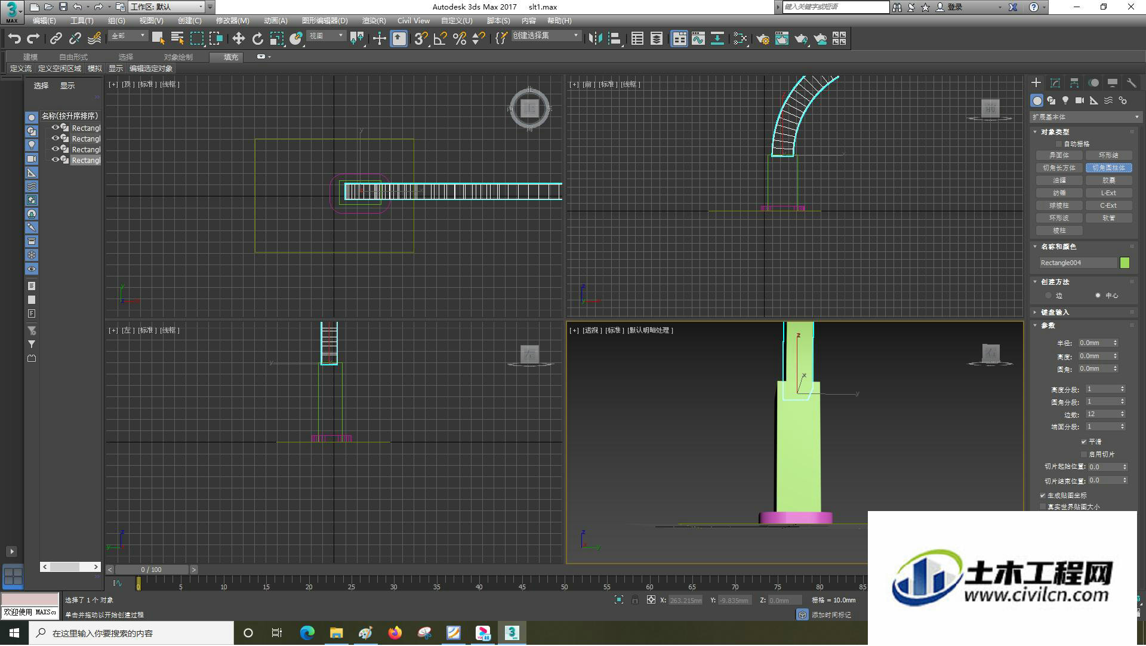Toggle the 生成贴图坐标 checkbox
The height and width of the screenshot is (646, 1146).
1043,496
